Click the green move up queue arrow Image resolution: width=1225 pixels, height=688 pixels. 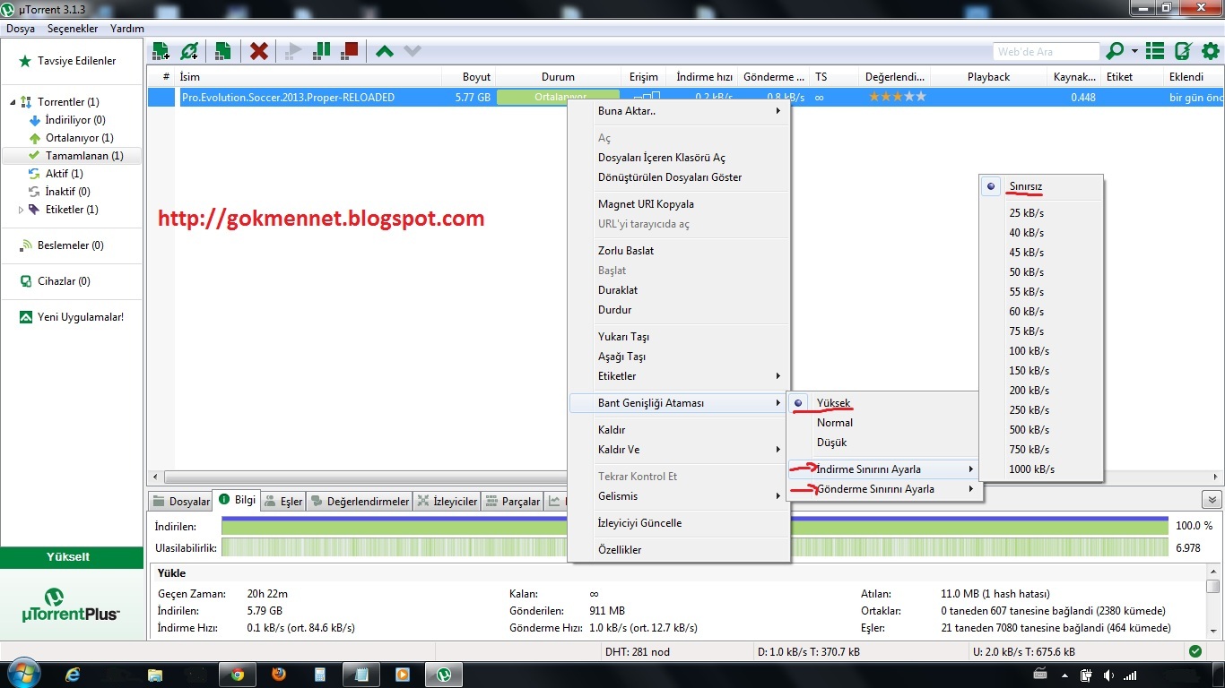pos(385,51)
